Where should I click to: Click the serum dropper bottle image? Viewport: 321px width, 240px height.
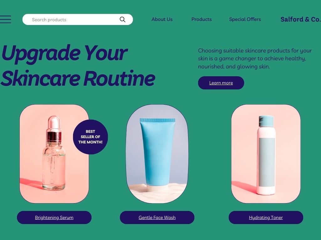tap(54, 154)
